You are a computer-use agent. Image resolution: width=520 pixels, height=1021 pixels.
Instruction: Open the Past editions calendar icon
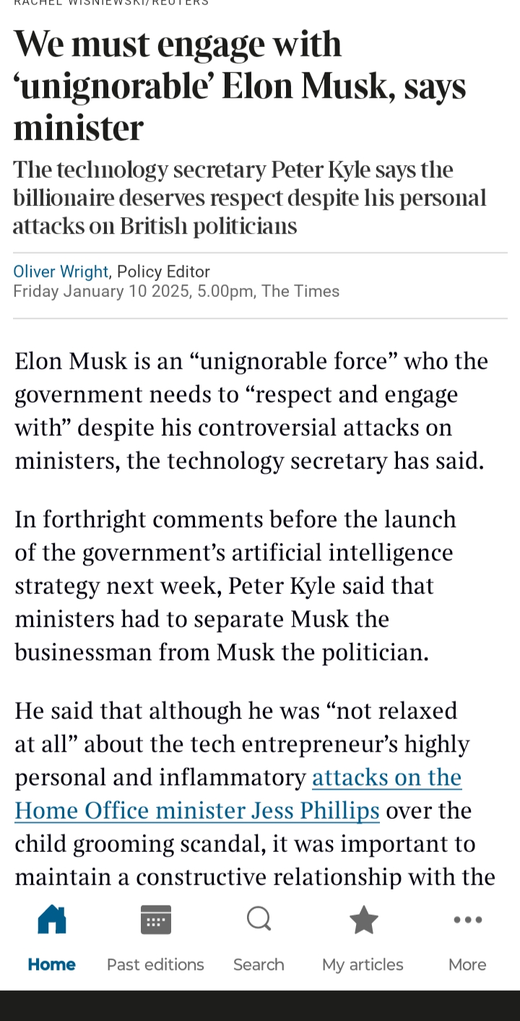click(155, 920)
